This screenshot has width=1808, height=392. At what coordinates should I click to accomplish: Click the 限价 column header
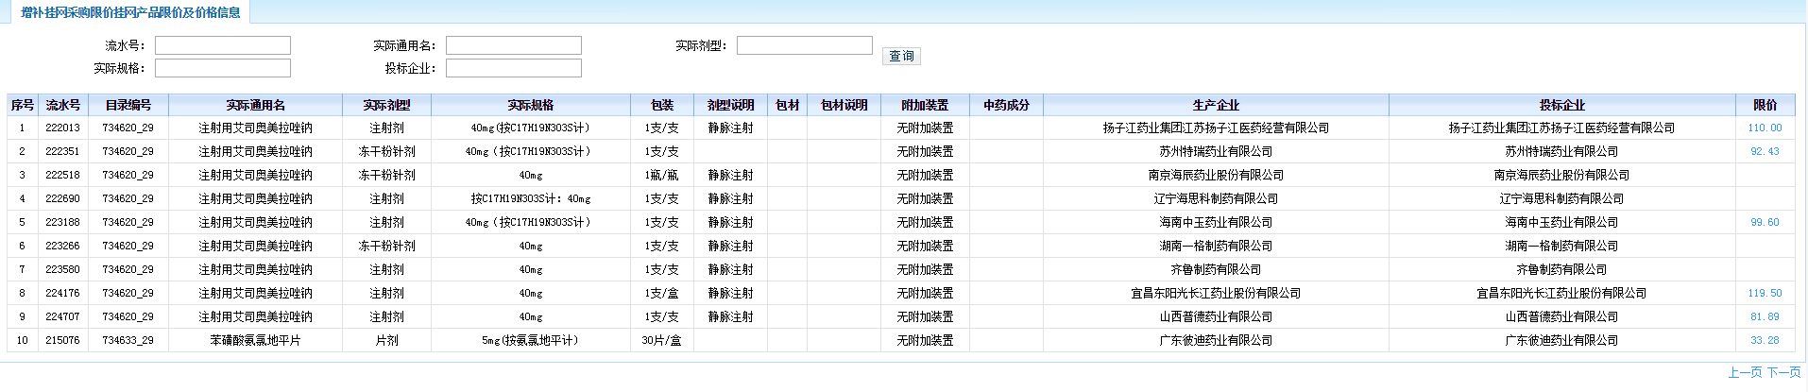coord(1765,105)
